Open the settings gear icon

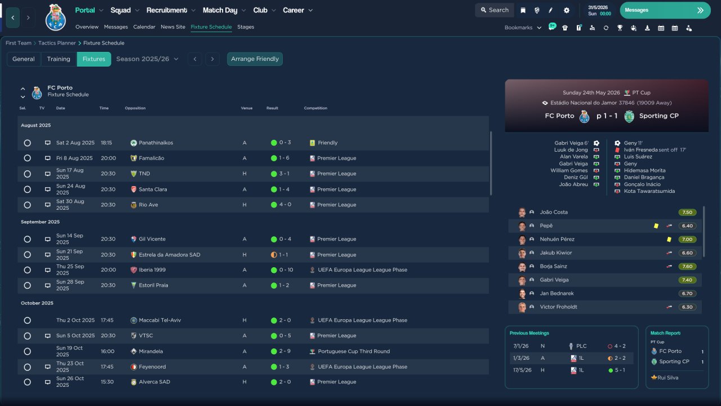click(x=567, y=10)
